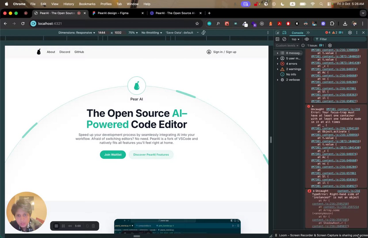The width and height of the screenshot is (368, 238).
Task: Click the viewport width field showing 1444
Action: point(102,33)
